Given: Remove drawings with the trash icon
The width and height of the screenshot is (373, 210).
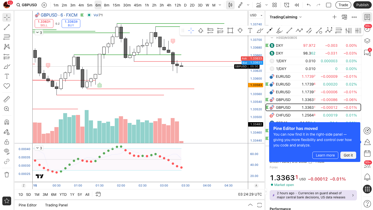Looking at the screenshot, I should pos(7,175).
